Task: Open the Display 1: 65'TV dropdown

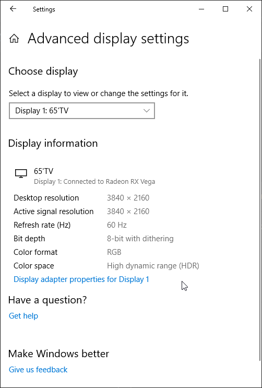Action: pyautogui.click(x=82, y=111)
